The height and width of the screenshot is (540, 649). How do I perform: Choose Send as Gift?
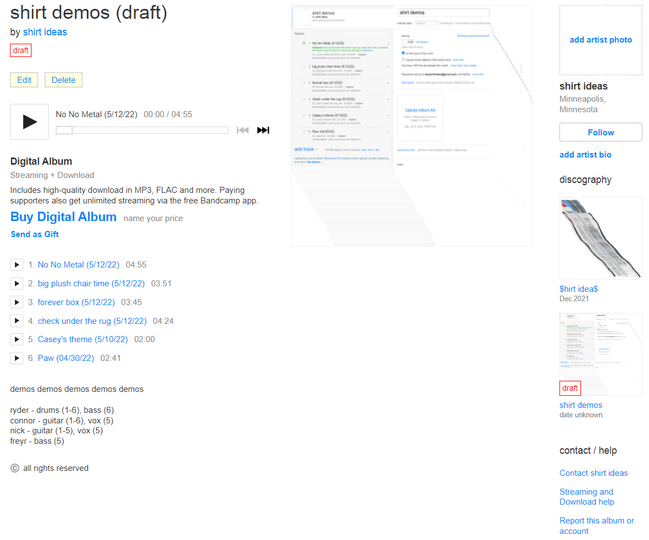pyautogui.click(x=35, y=234)
